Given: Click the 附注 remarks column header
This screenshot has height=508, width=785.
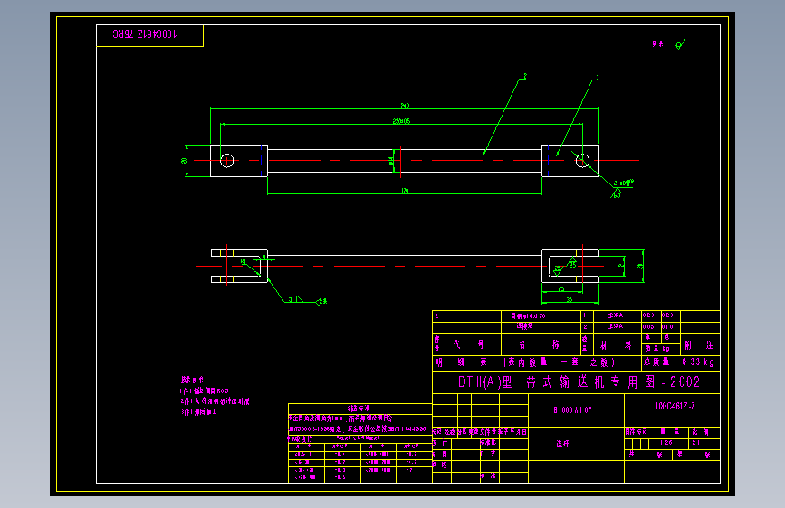Looking at the screenshot, I should 699,345.
